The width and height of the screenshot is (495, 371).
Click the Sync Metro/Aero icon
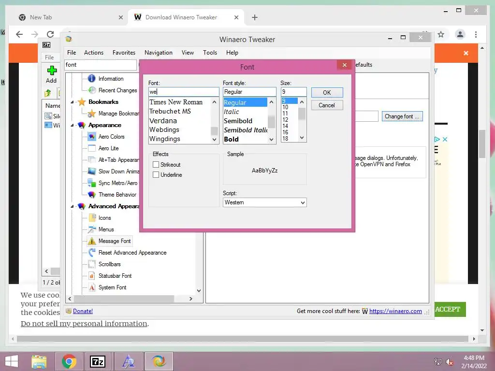(91, 183)
